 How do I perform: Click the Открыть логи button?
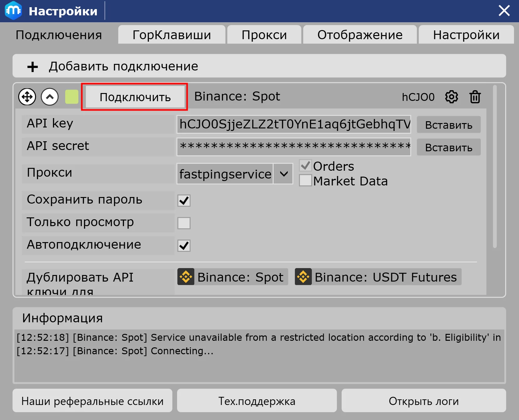pos(423,401)
